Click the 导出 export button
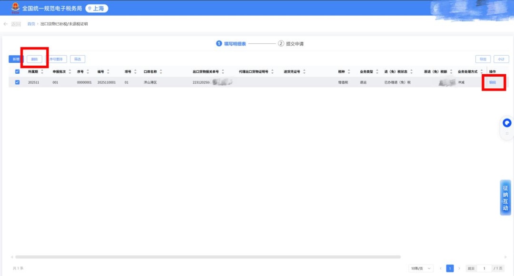 click(483, 59)
